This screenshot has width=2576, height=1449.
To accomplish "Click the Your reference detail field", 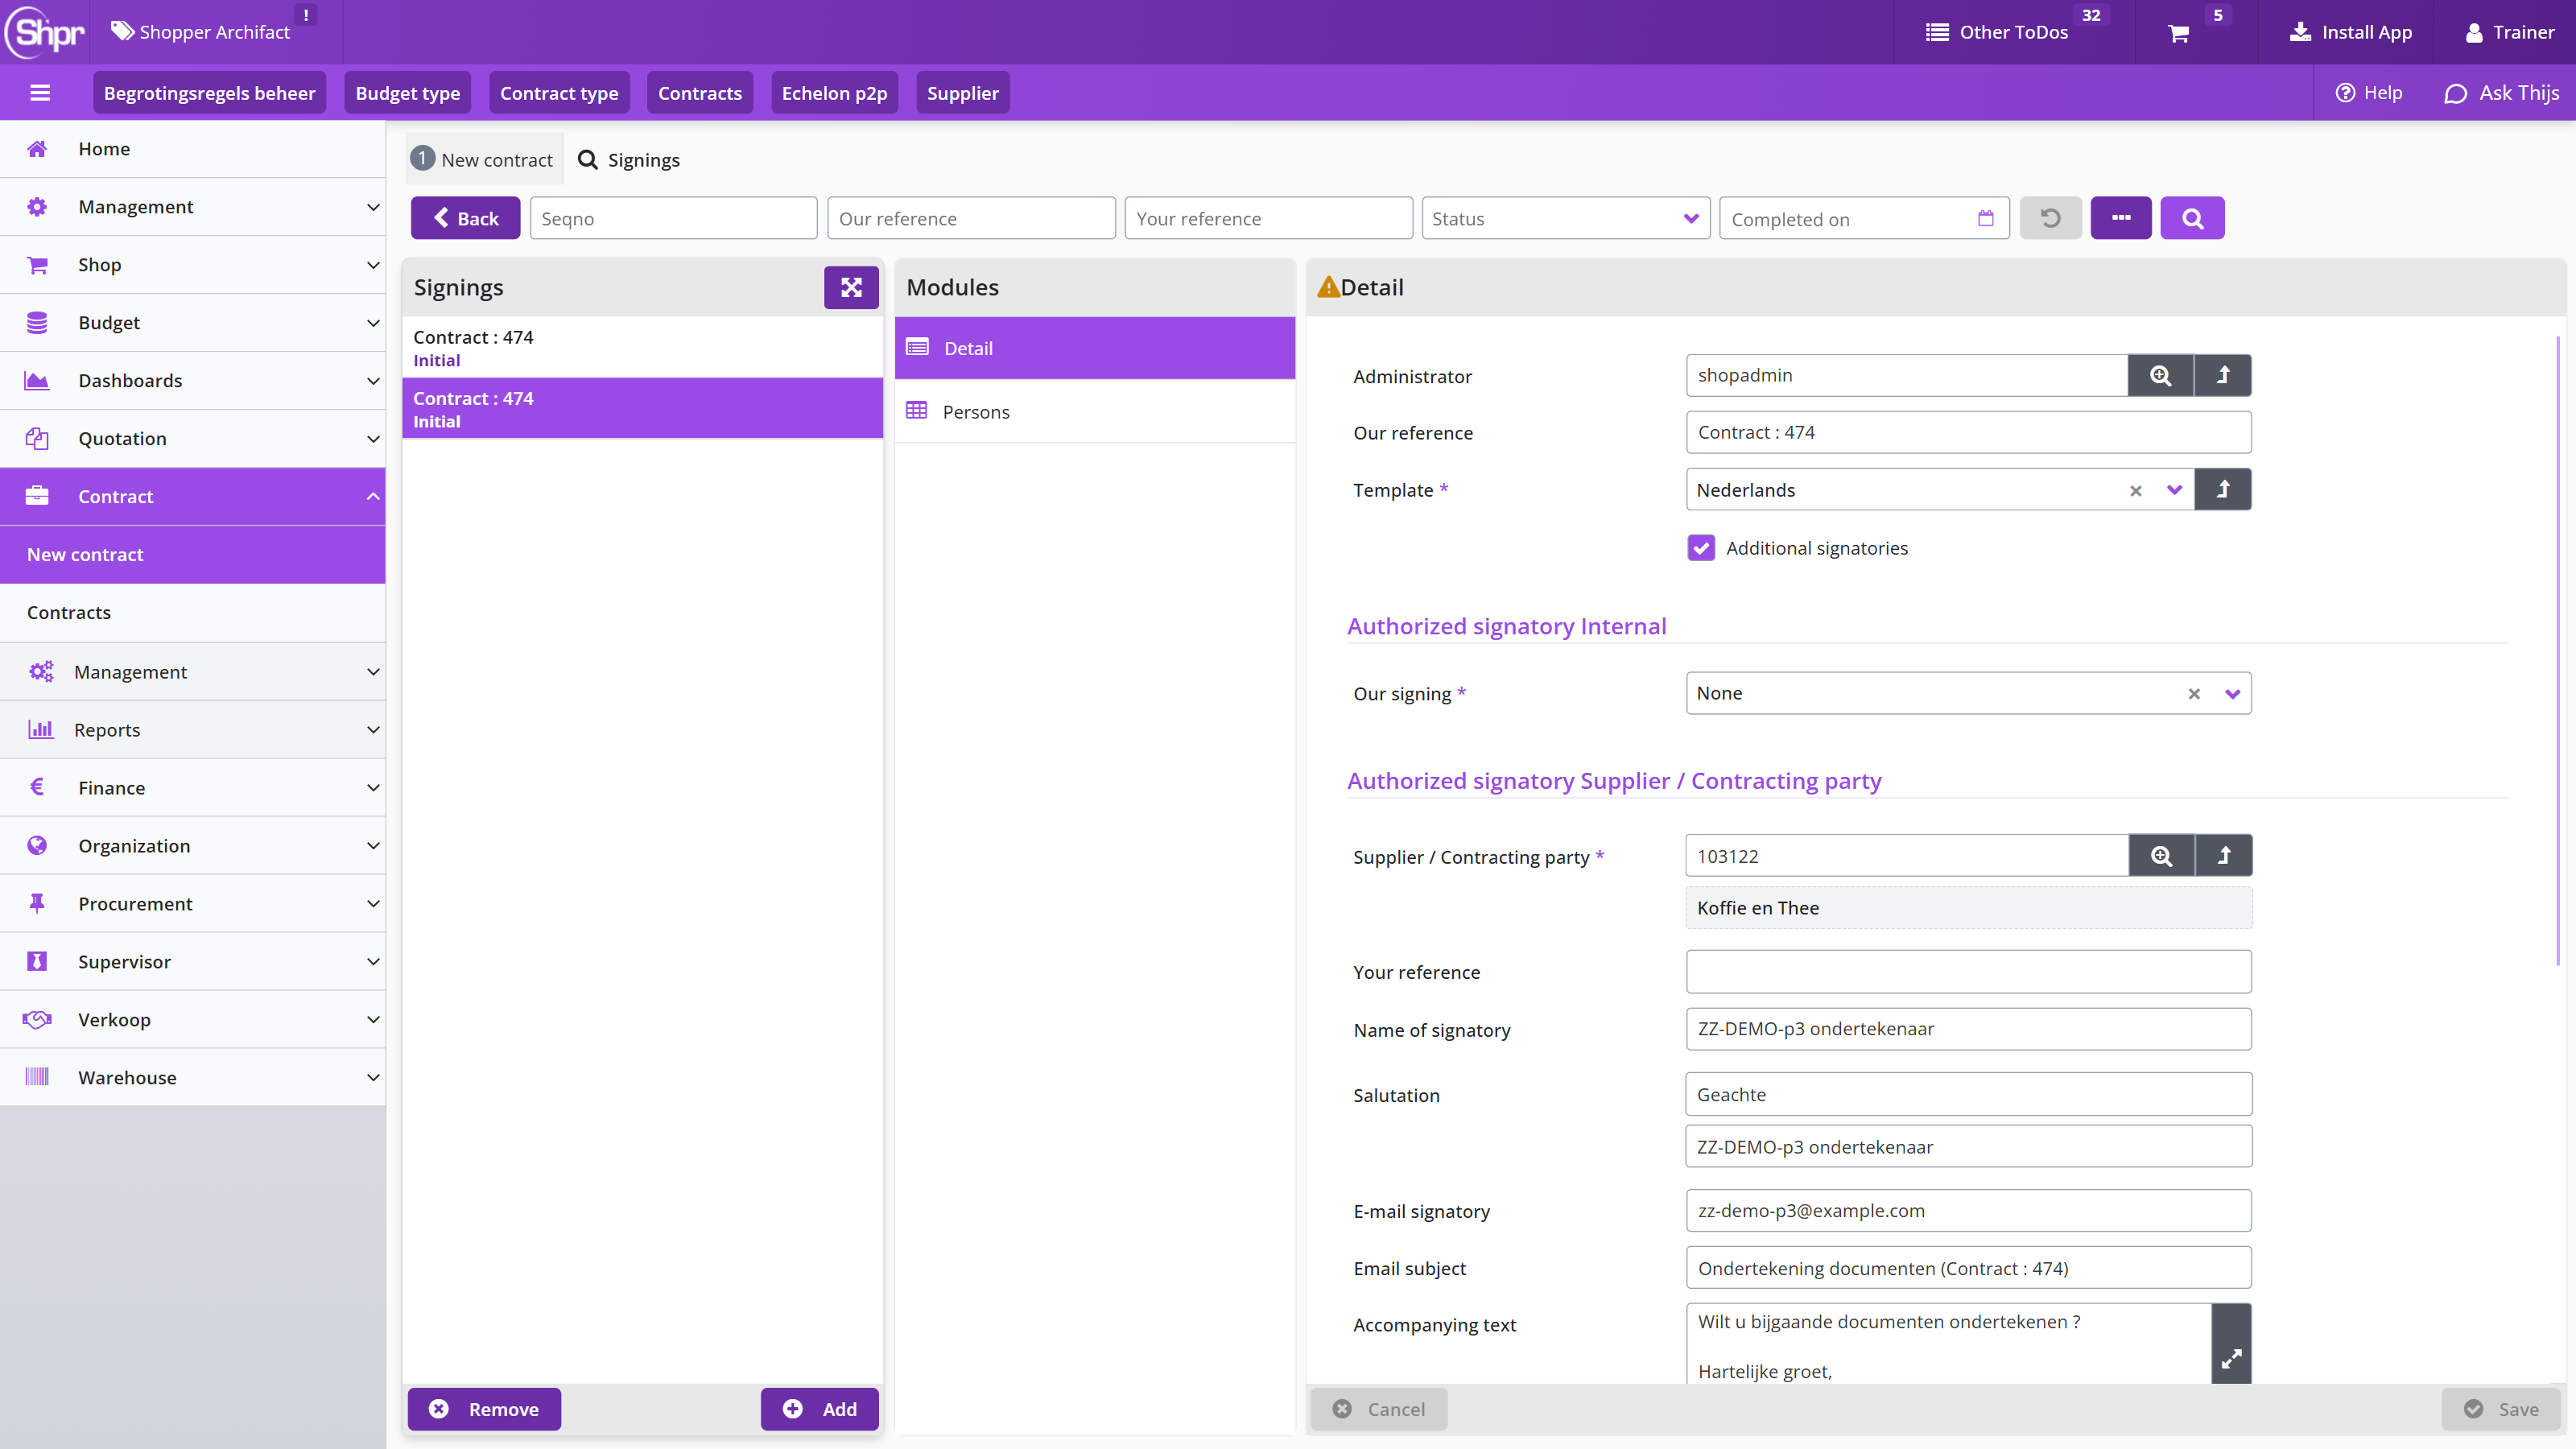I will click(1968, 972).
